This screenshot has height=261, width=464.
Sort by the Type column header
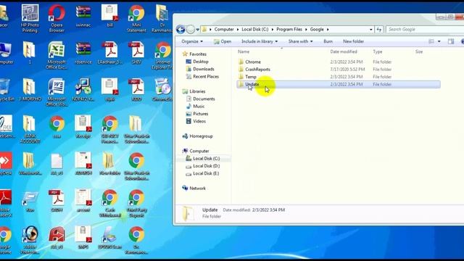377,51
